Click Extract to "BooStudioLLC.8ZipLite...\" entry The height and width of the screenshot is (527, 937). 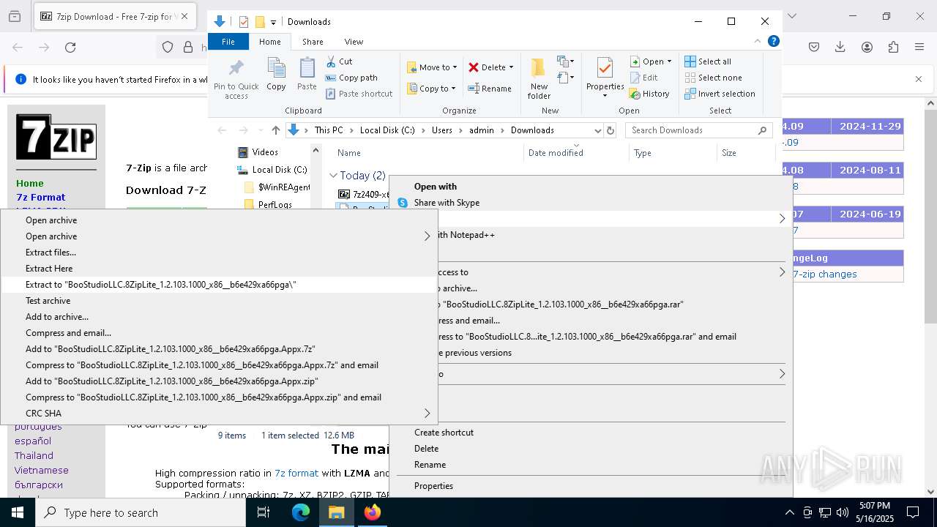click(x=220, y=285)
